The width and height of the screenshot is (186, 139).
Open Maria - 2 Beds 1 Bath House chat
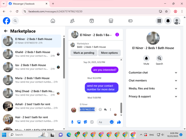31,80
